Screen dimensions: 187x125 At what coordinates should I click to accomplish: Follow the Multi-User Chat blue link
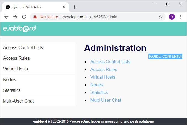(x=106, y=100)
